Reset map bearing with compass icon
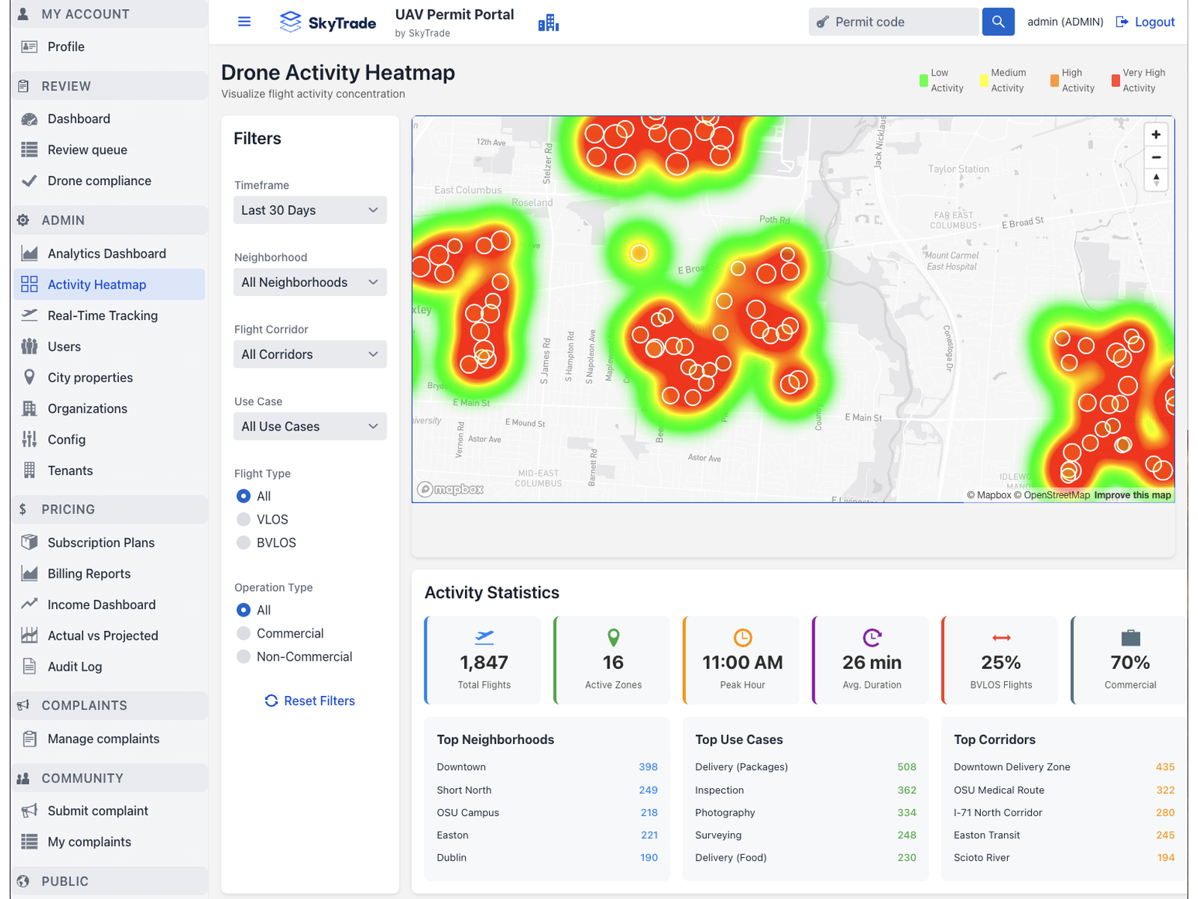1198x899 pixels. pyautogui.click(x=1155, y=180)
